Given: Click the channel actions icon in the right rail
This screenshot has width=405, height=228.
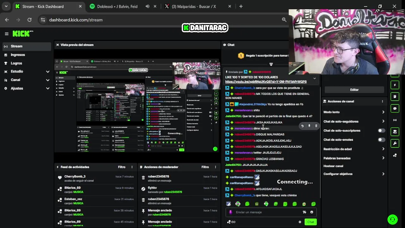Looking at the screenshot, I should tap(395, 132).
